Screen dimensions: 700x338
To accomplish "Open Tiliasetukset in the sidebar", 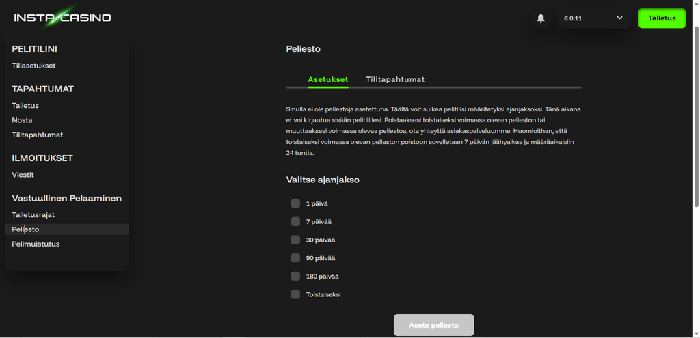I will point(34,66).
